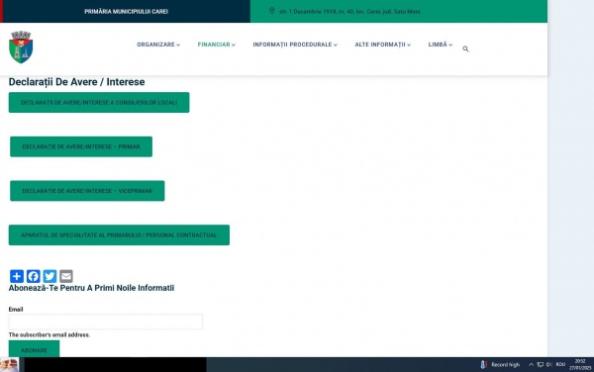The image size is (594, 372).
Task: Expand the Organizare menu
Action: coord(158,45)
